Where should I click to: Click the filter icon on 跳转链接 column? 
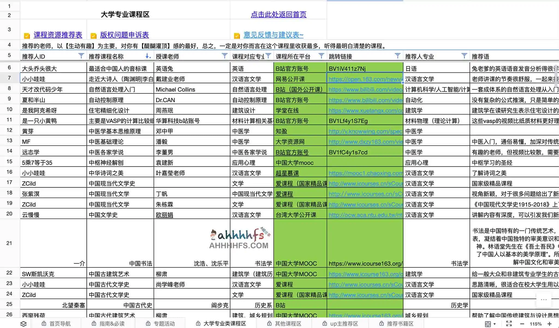397,56
